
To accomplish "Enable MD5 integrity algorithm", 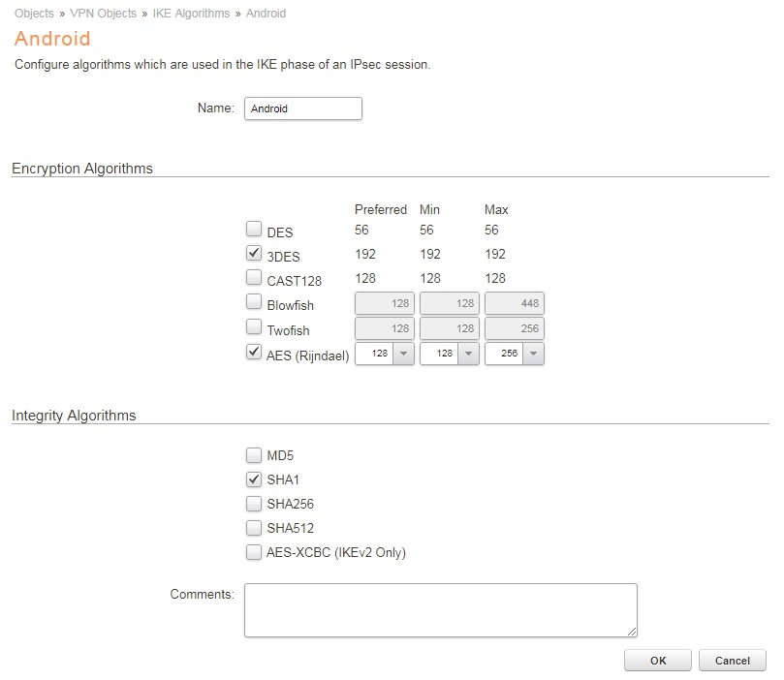I will [254, 454].
